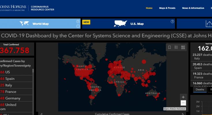Click the 19.323 deaths France entry
This screenshot has width=212, height=115.
point(201,76)
